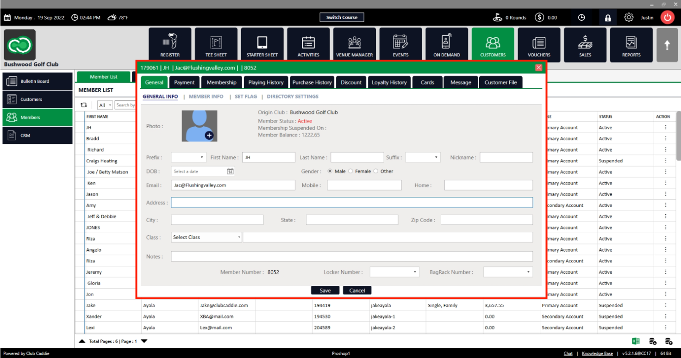681x358 pixels.
Task: Switch to the Cards tab
Action: (427, 82)
